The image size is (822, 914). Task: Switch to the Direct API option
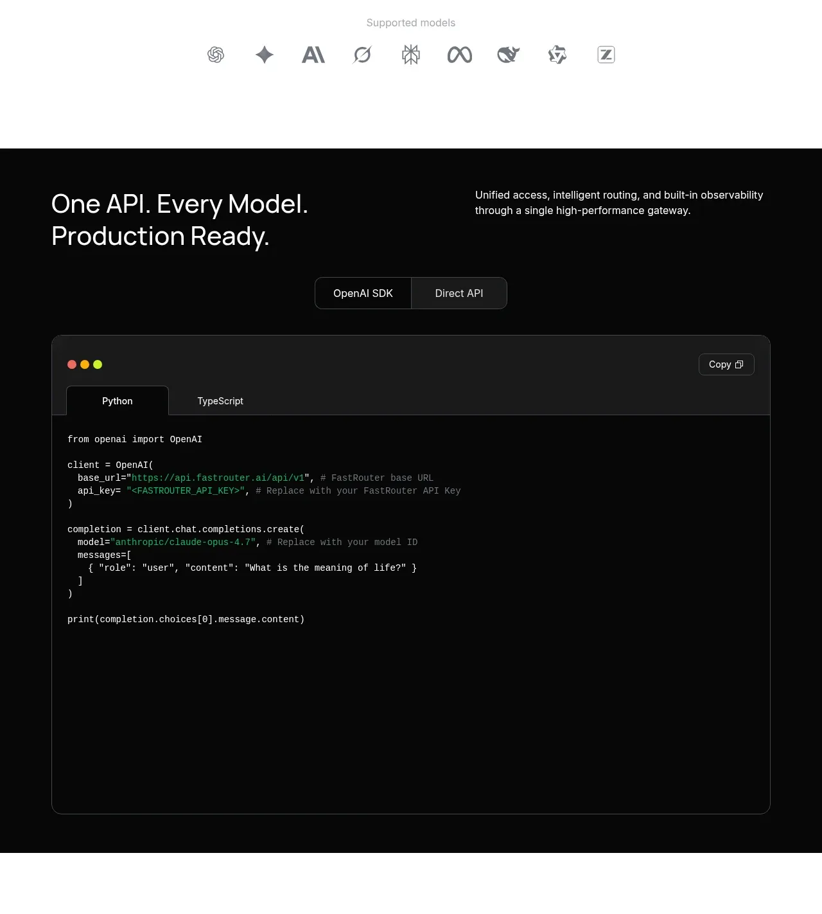(459, 293)
